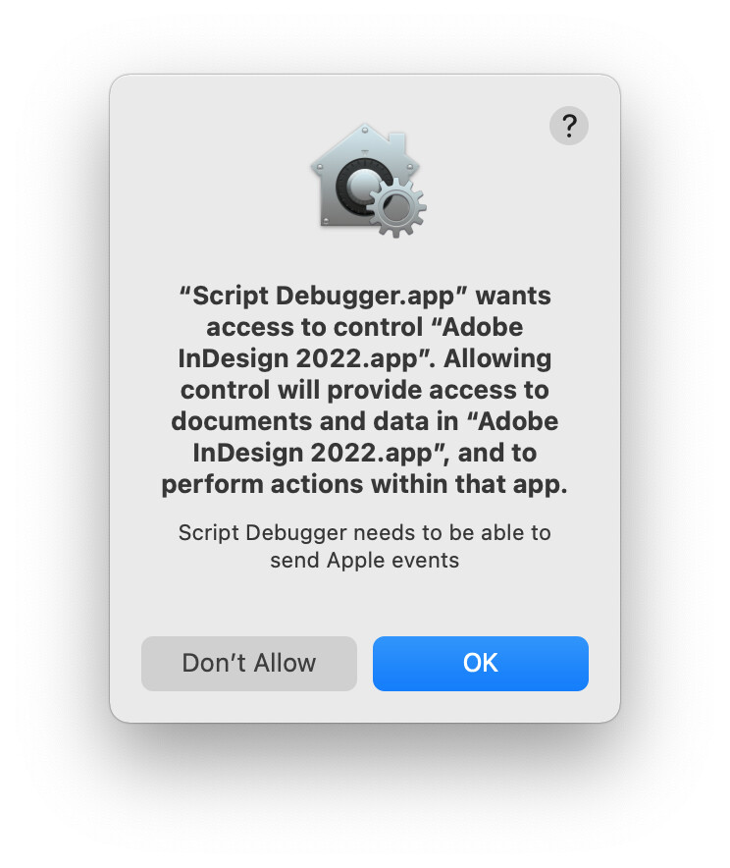Viewport: 730px width, 868px height.
Task: Confirm access by clicking OK
Action: point(481,663)
